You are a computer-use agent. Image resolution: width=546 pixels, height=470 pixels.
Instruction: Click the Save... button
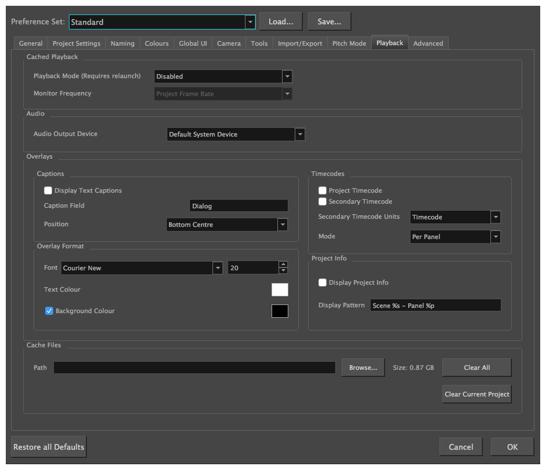[329, 21]
